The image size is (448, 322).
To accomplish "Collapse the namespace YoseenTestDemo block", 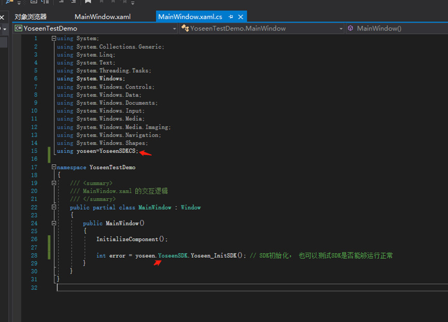I will (x=53, y=167).
